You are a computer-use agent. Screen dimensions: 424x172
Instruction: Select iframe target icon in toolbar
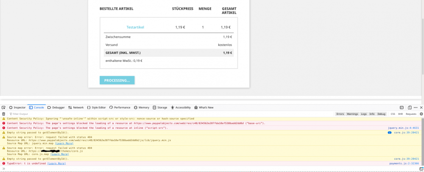(x=402, y=108)
